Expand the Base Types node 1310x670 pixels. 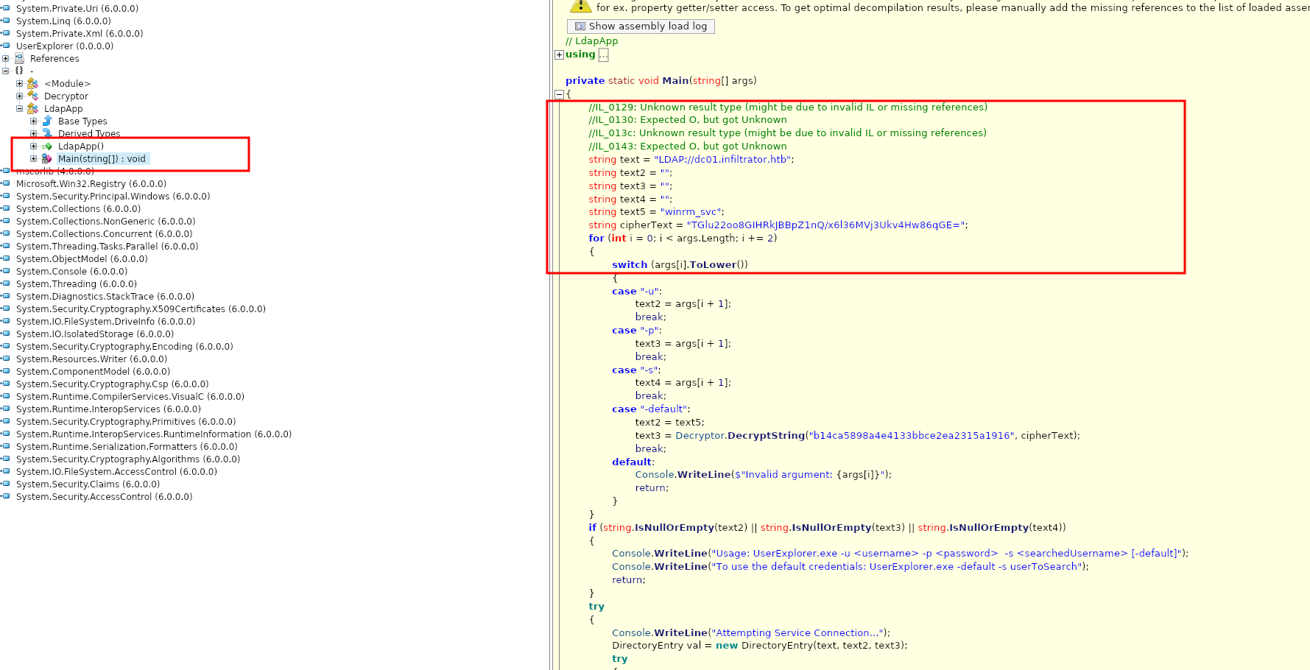click(x=34, y=121)
